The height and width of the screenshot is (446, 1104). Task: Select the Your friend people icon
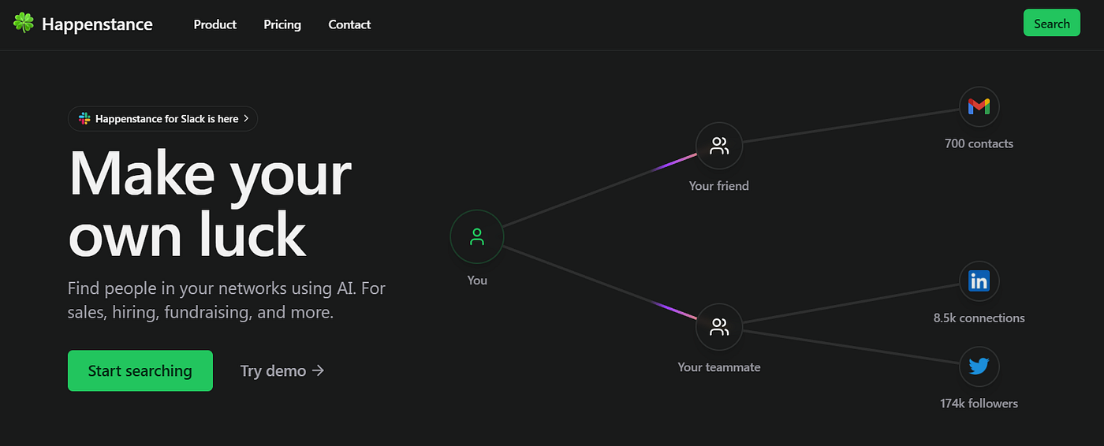point(719,146)
